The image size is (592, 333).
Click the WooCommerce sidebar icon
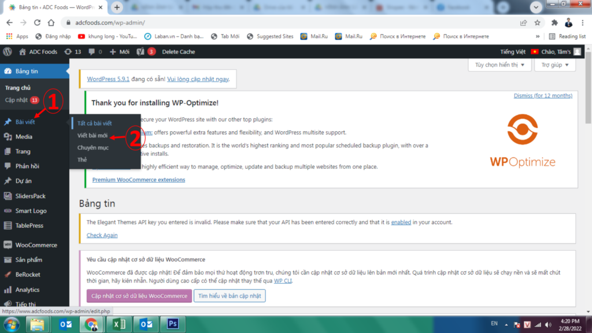pos(8,245)
